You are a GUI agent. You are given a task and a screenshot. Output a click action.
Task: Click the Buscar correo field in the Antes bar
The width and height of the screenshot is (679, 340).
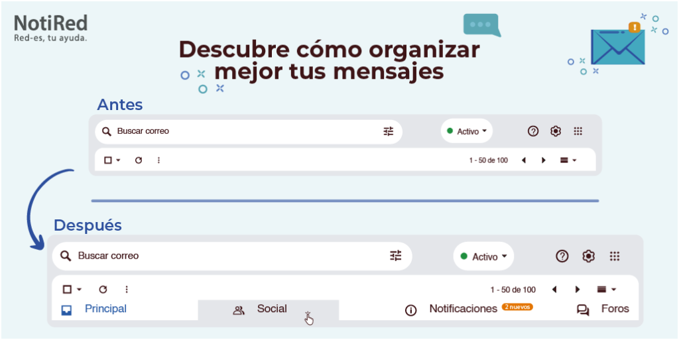pos(249,131)
